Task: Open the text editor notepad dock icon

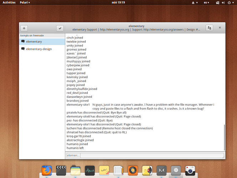Action: (x=118, y=171)
